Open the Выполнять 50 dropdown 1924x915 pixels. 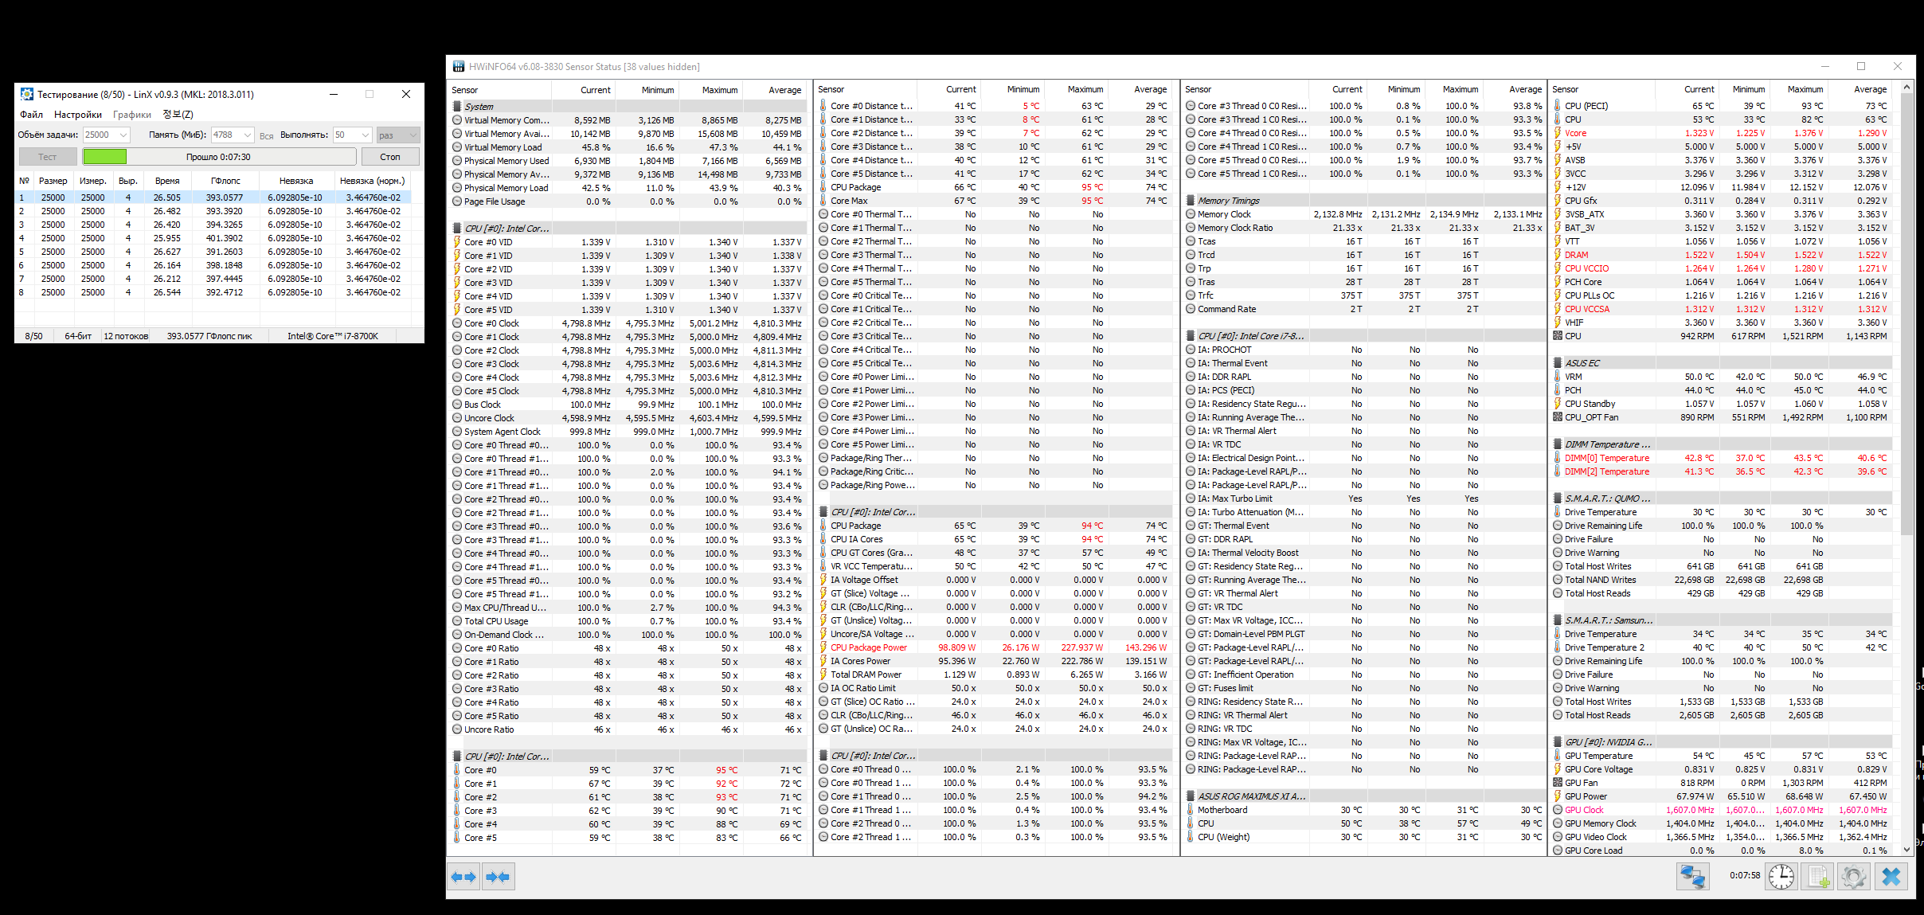coord(366,135)
